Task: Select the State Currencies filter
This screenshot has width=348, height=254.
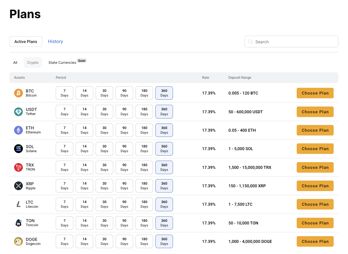Action: pos(62,62)
